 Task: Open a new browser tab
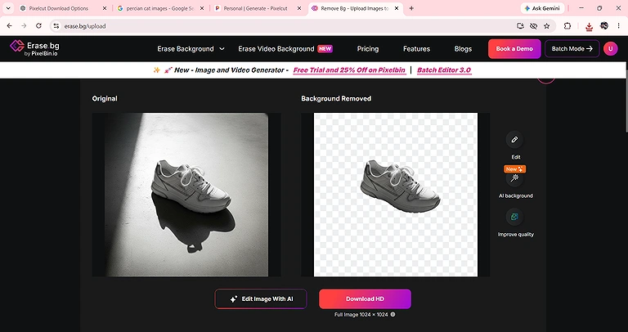pyautogui.click(x=411, y=8)
